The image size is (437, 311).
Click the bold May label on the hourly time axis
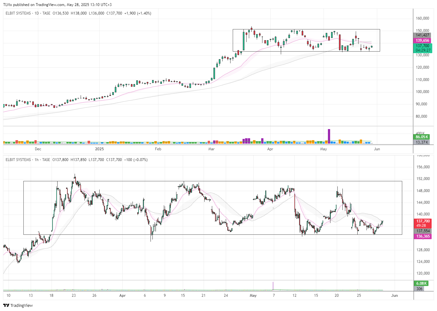[253, 295]
